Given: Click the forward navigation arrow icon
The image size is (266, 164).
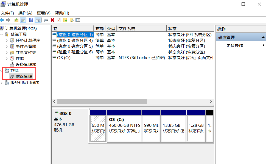Looking at the screenshot, I should (x=8, y=20).
